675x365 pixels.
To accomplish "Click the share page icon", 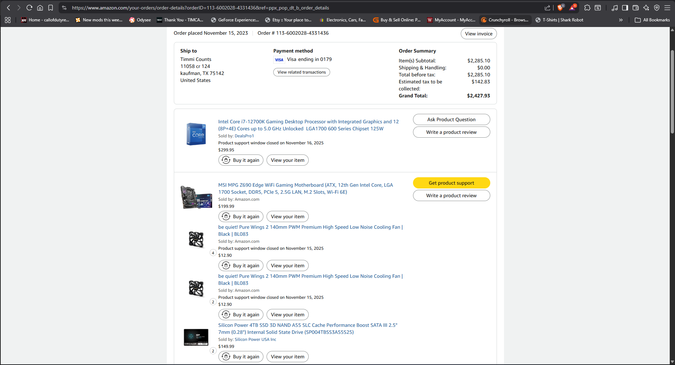I will tap(548, 8).
